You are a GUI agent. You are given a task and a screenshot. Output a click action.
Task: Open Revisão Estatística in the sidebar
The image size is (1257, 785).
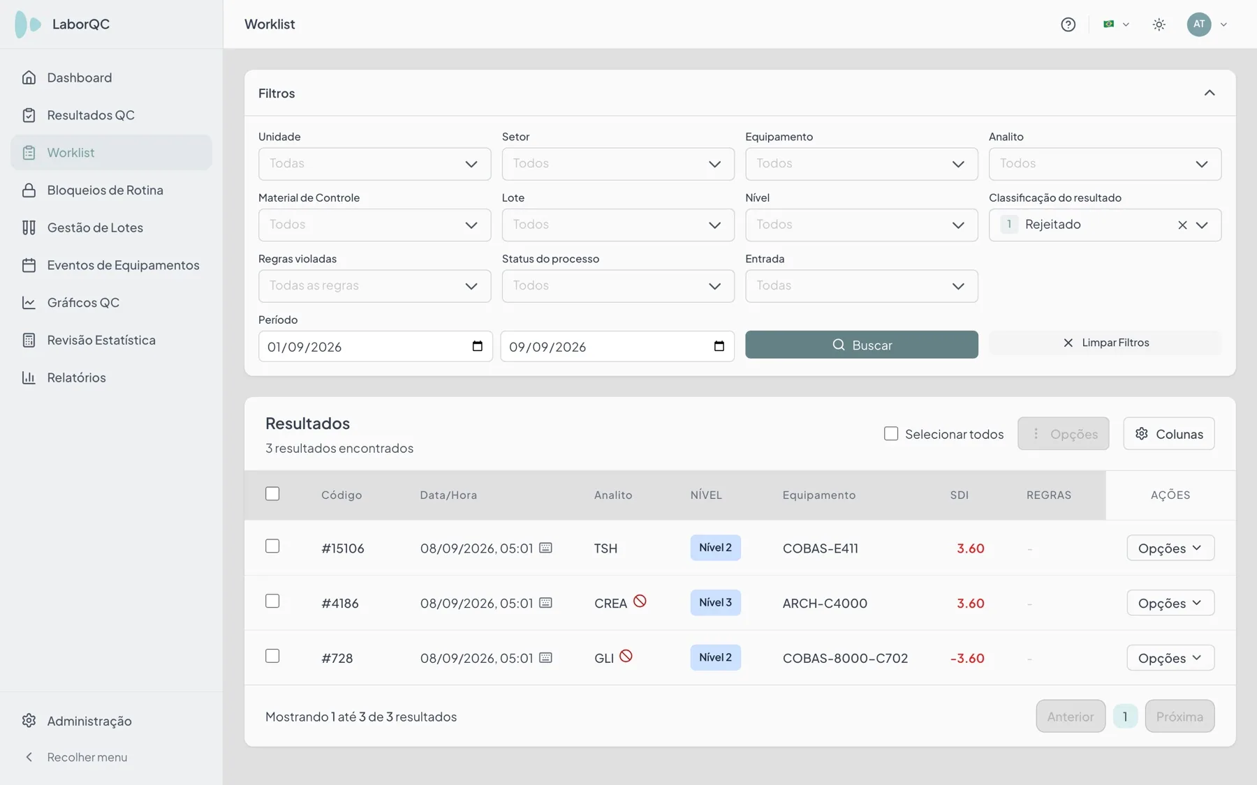pyautogui.click(x=111, y=340)
